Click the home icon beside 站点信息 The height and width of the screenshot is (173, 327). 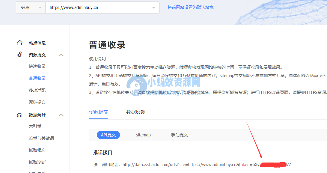(x=19, y=43)
